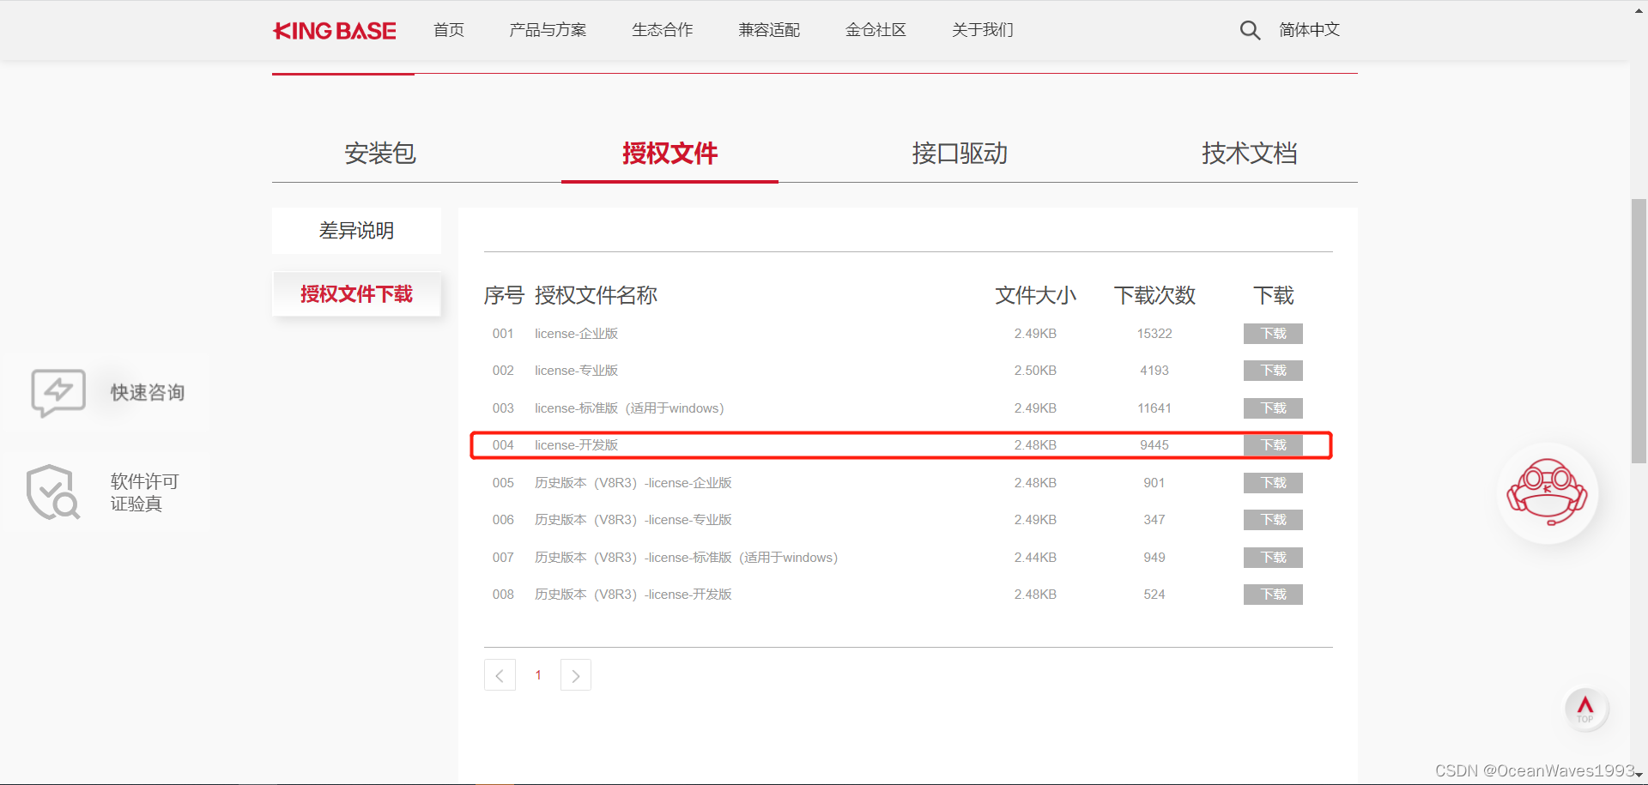Go to next page arrow
The height and width of the screenshot is (785, 1648).
pos(576,675)
